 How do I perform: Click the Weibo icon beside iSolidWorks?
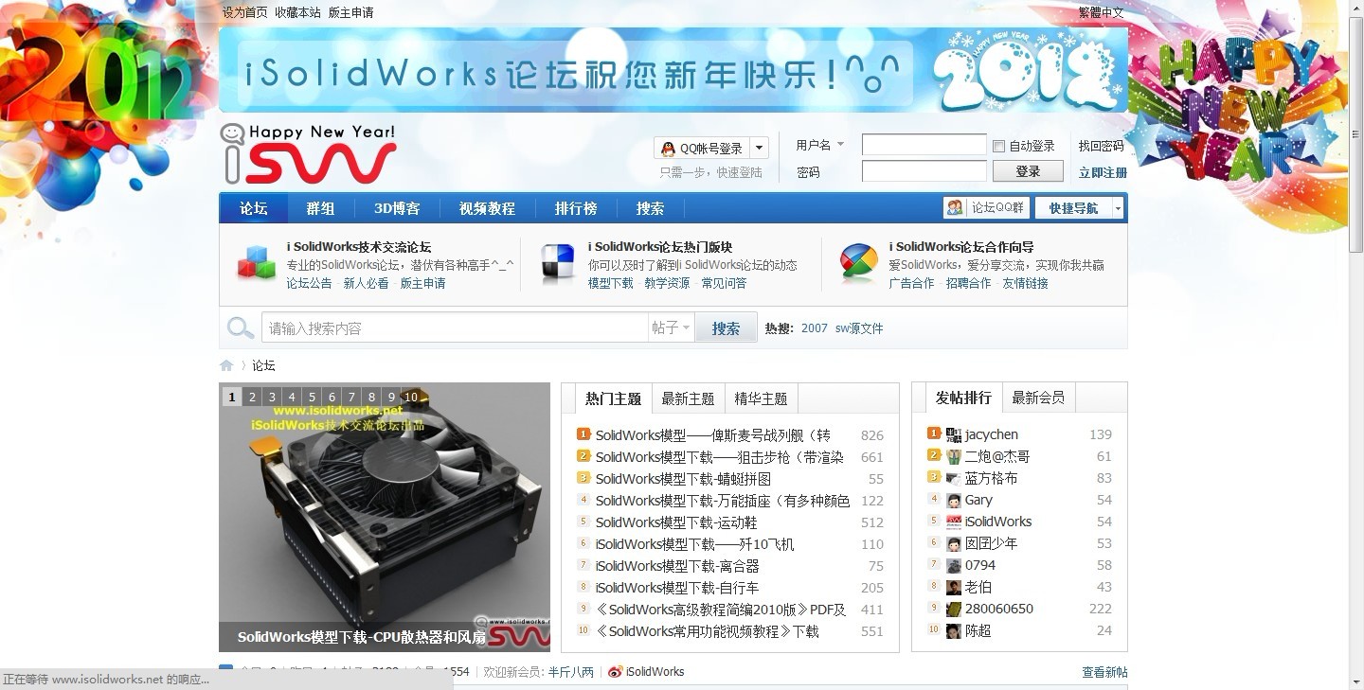tap(615, 672)
